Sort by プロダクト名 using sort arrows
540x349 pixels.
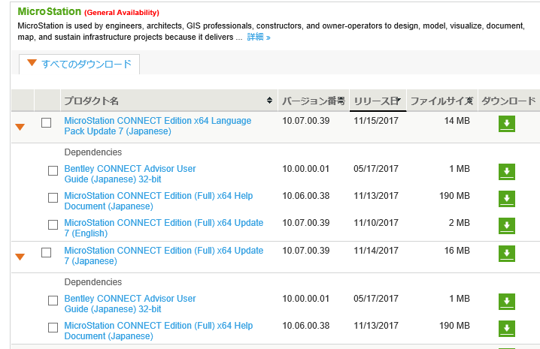[270, 100]
